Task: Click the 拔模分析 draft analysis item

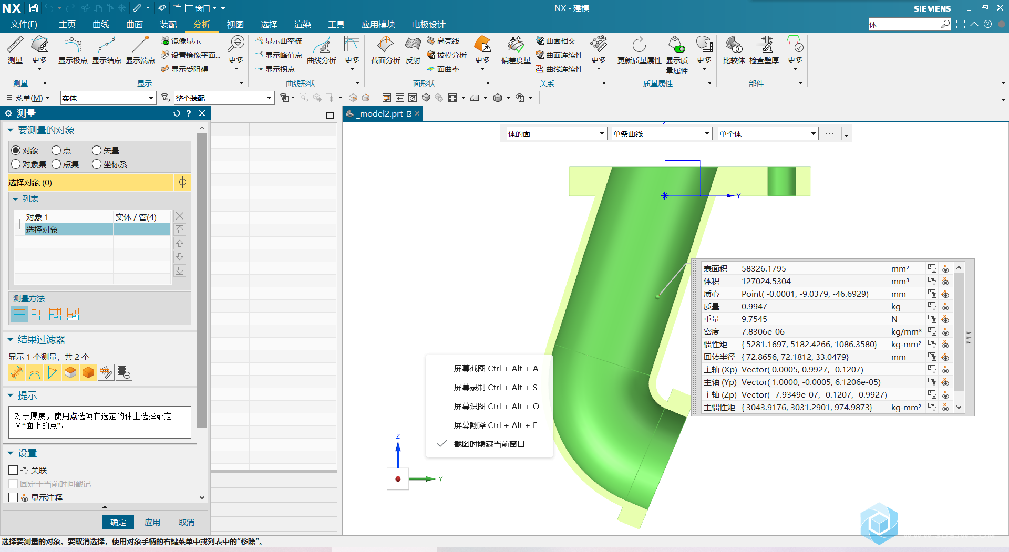Action: coord(447,55)
